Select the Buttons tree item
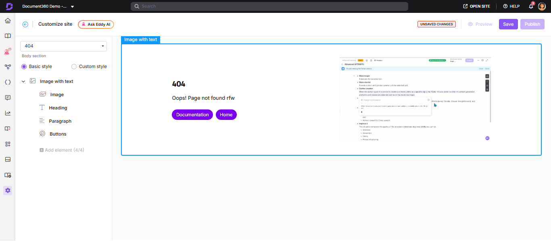The height and width of the screenshot is (241, 551). [x=58, y=134]
